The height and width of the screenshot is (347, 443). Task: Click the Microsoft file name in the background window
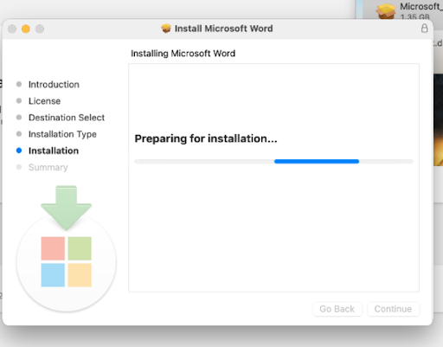421,6
